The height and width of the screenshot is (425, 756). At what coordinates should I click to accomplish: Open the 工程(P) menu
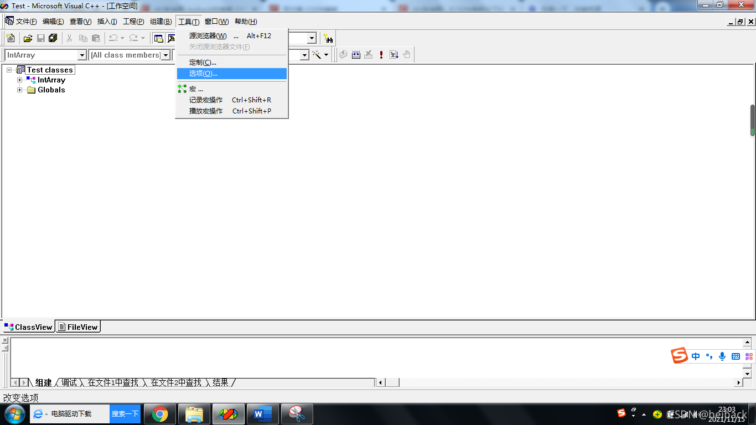[x=133, y=22]
